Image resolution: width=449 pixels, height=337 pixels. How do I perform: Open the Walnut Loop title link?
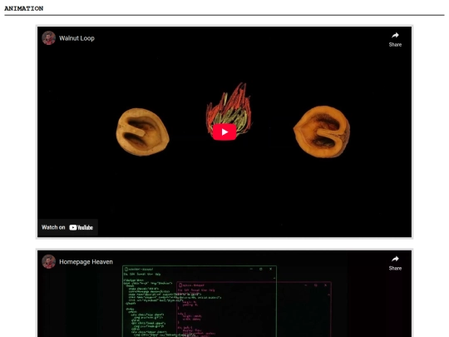coord(76,38)
